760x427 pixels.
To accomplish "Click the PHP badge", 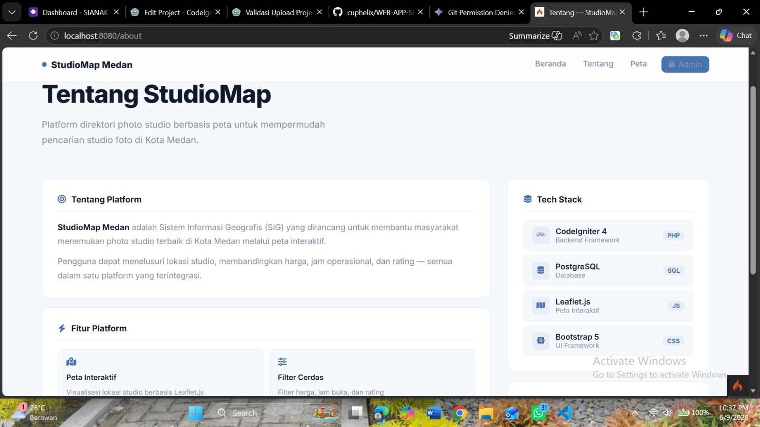I will [673, 235].
